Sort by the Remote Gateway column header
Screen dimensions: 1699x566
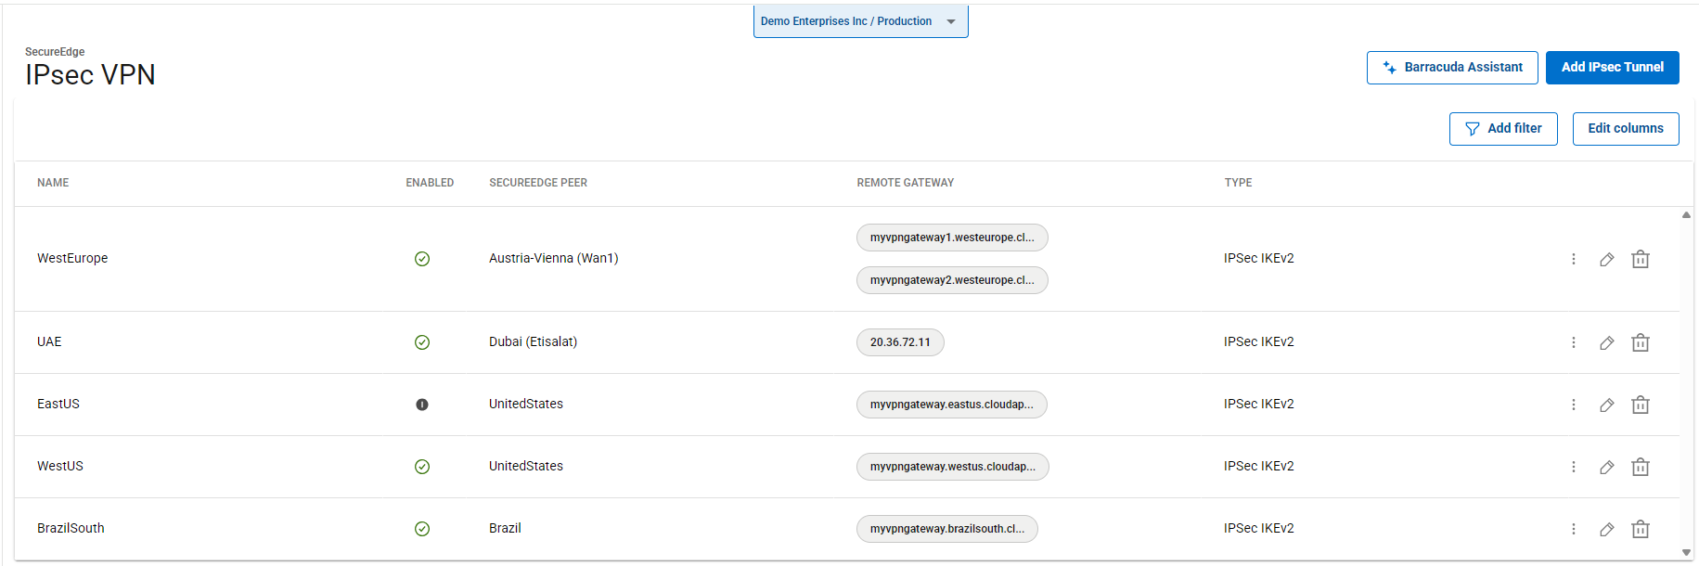pyautogui.click(x=905, y=183)
